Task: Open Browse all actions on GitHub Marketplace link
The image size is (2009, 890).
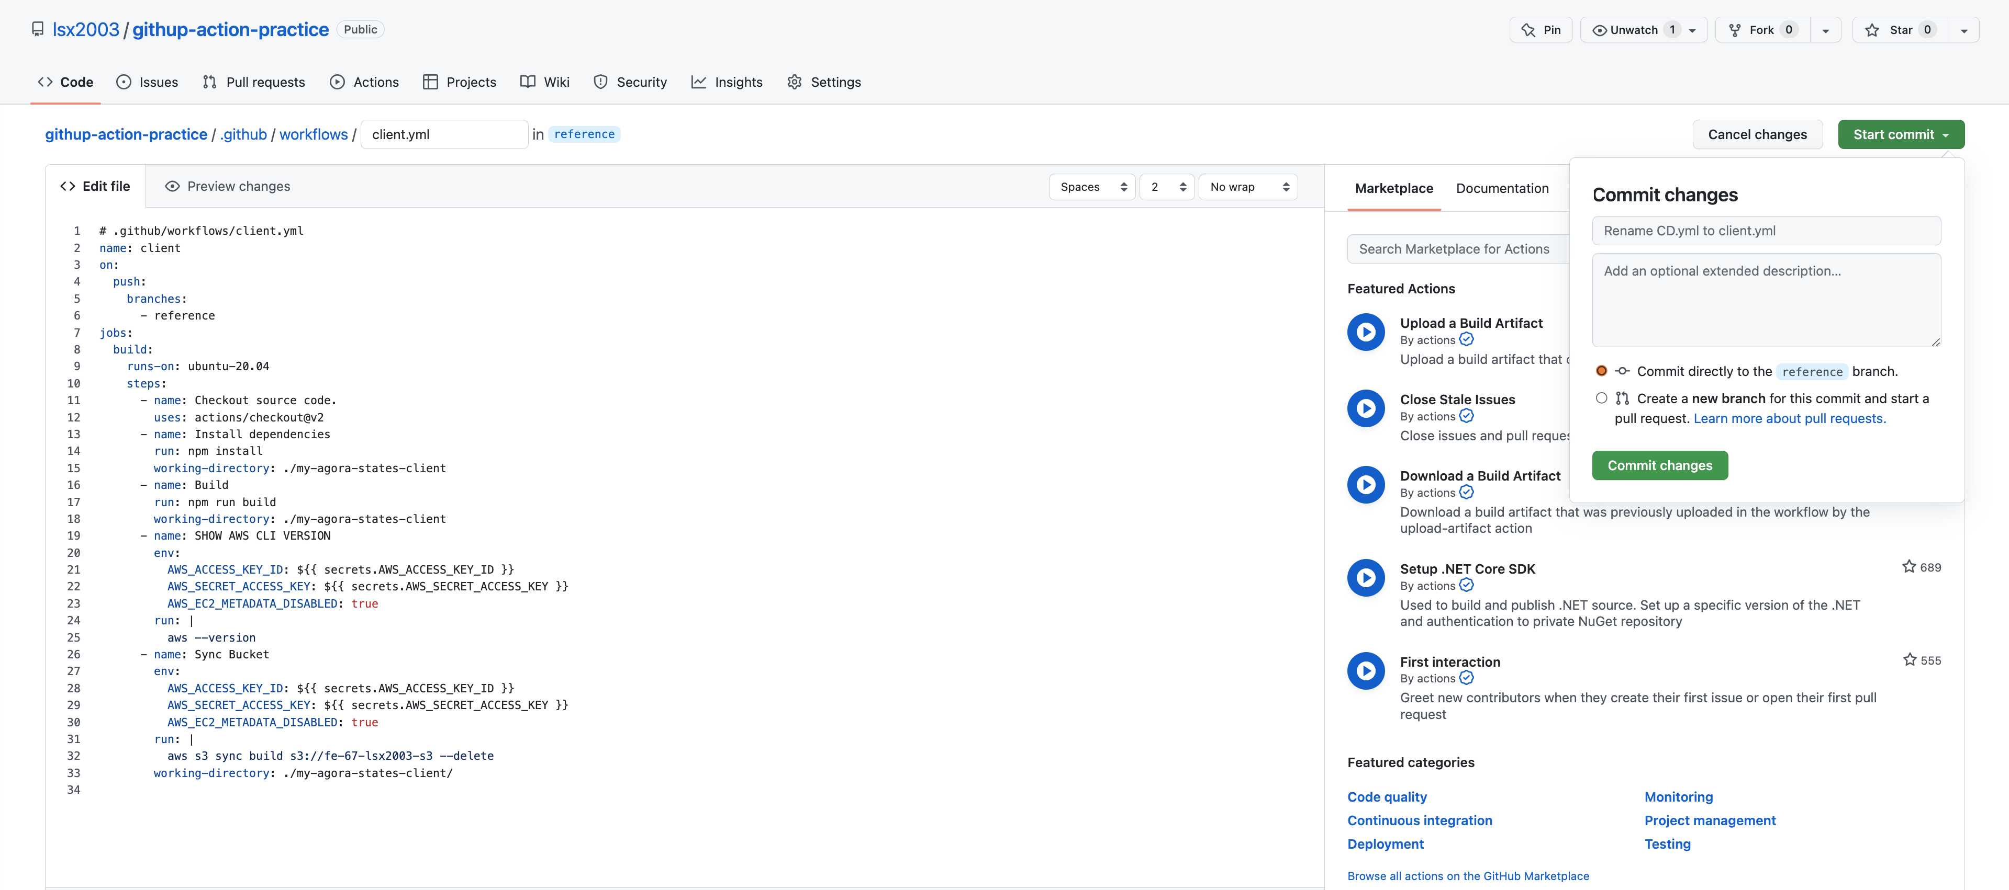Action: point(1468,876)
